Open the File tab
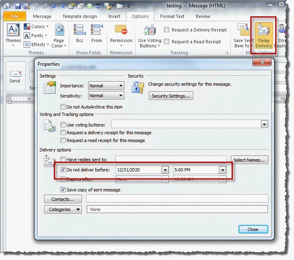This screenshot has width=294, height=260. point(15,16)
